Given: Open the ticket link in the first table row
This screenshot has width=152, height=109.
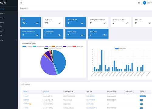Looking at the screenshot, I should click(26, 96).
